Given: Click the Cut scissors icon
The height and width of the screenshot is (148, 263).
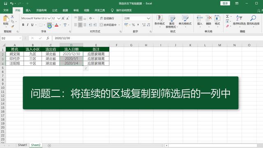Looking at the screenshot, I should [x=12, y=16].
